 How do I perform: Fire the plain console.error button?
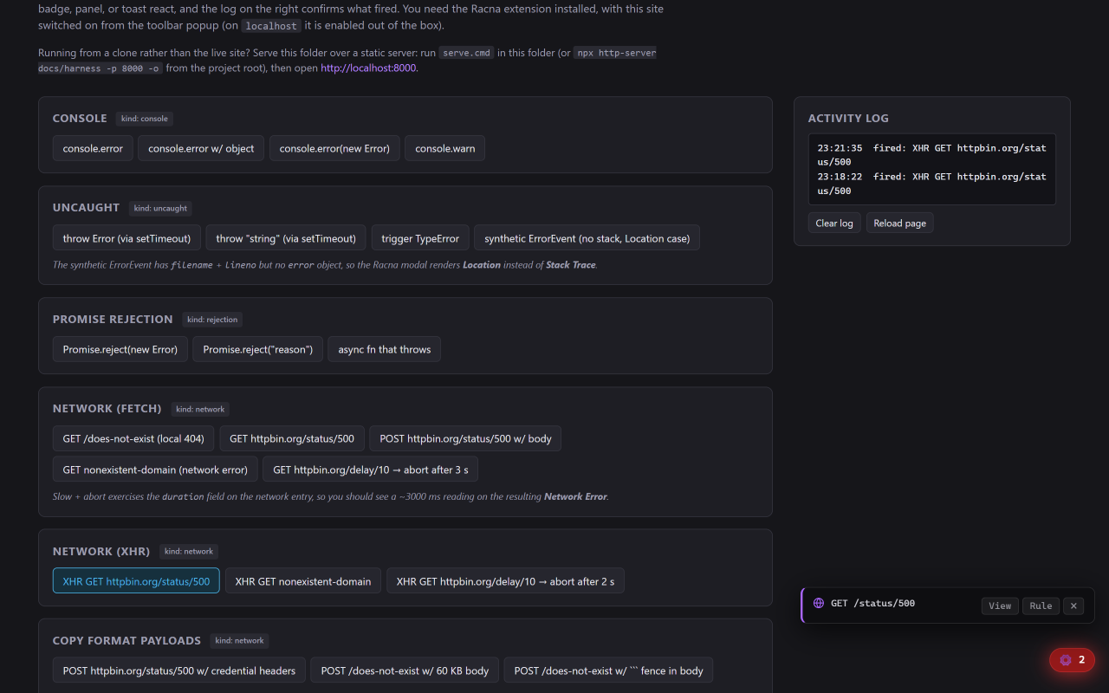coord(93,148)
